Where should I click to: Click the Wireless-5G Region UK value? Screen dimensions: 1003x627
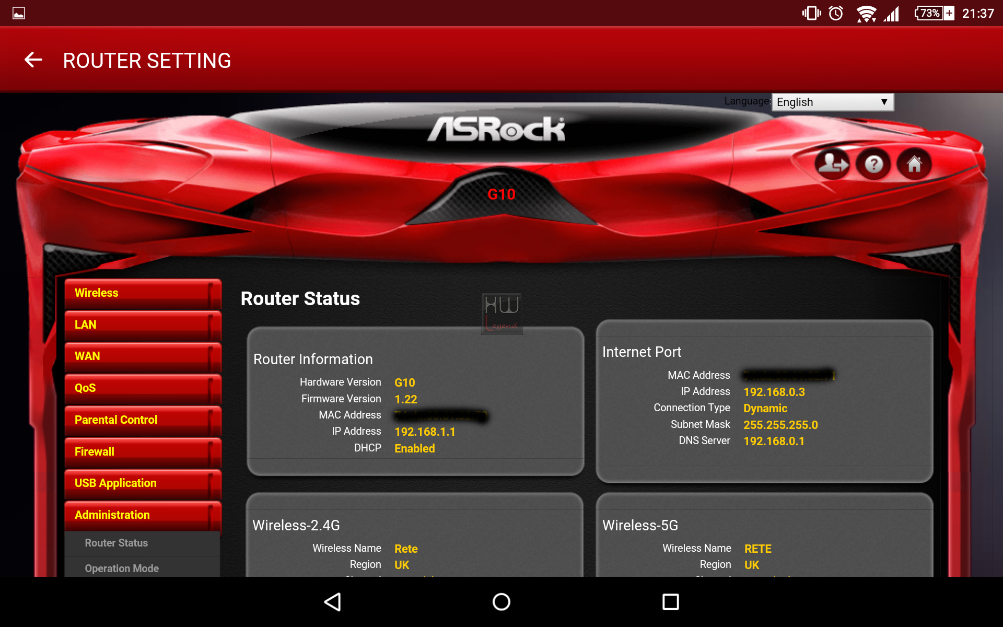[x=752, y=565]
